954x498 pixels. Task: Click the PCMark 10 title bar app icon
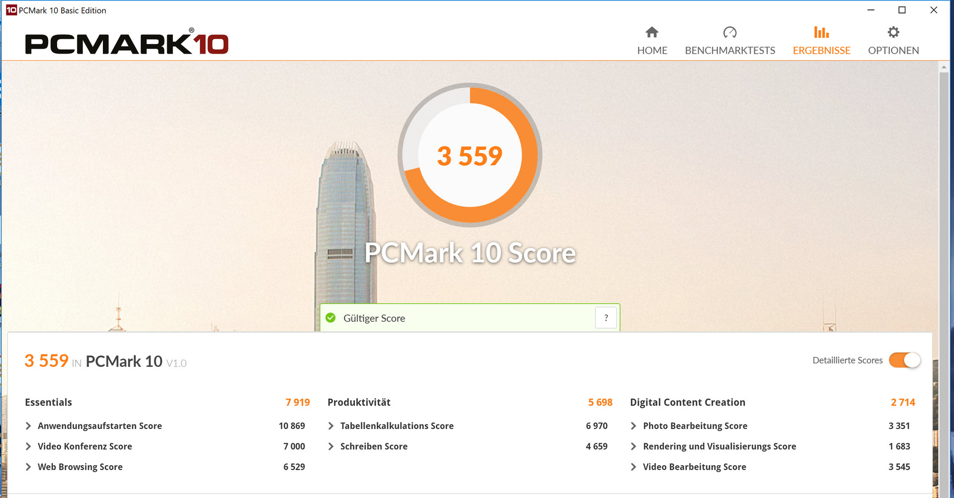[11, 10]
